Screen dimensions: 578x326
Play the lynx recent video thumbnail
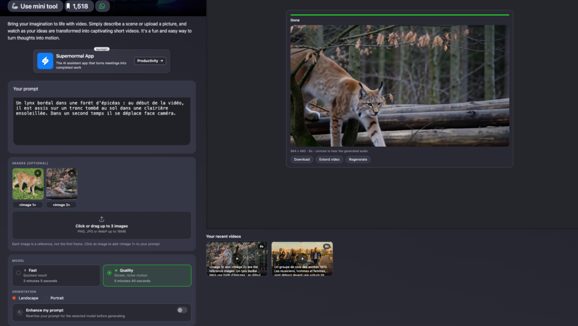tap(237, 258)
